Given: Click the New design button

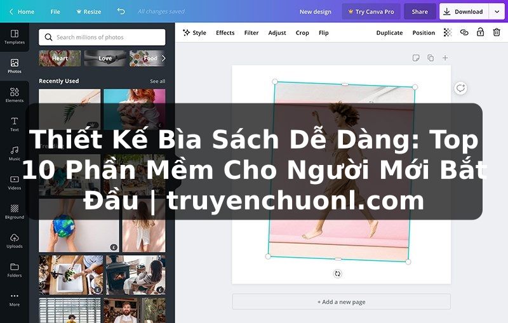Looking at the screenshot, I should 315,11.
